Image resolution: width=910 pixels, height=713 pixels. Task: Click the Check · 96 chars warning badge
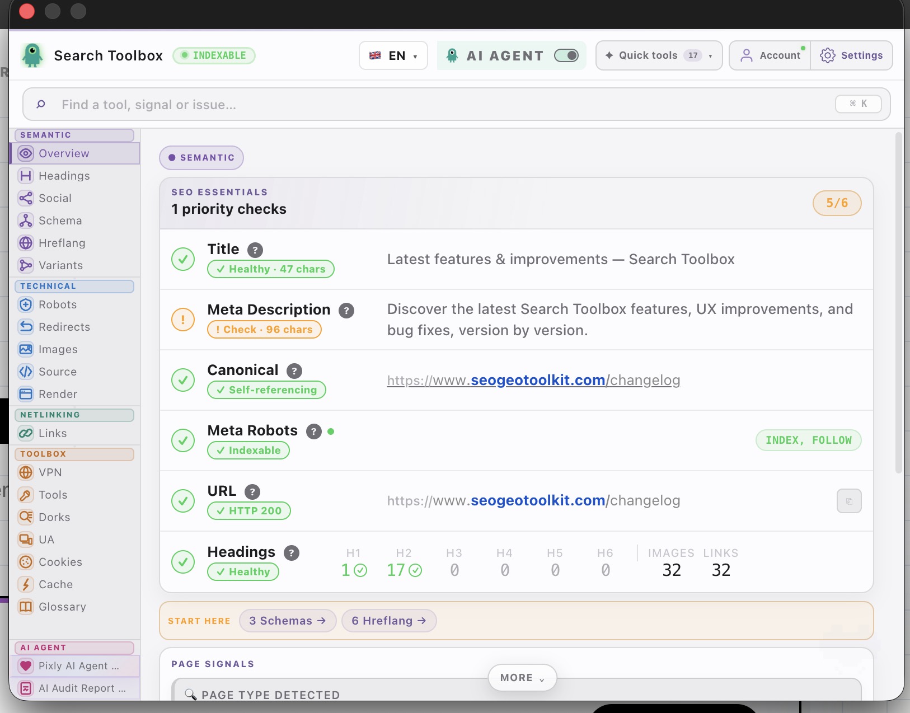[264, 330]
